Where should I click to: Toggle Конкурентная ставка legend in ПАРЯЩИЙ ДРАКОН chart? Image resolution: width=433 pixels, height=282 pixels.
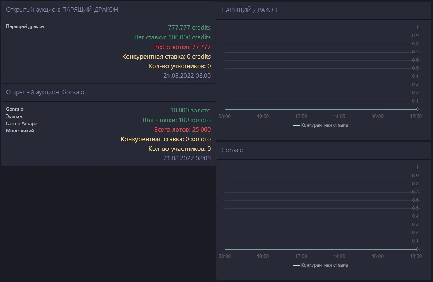click(x=324, y=125)
